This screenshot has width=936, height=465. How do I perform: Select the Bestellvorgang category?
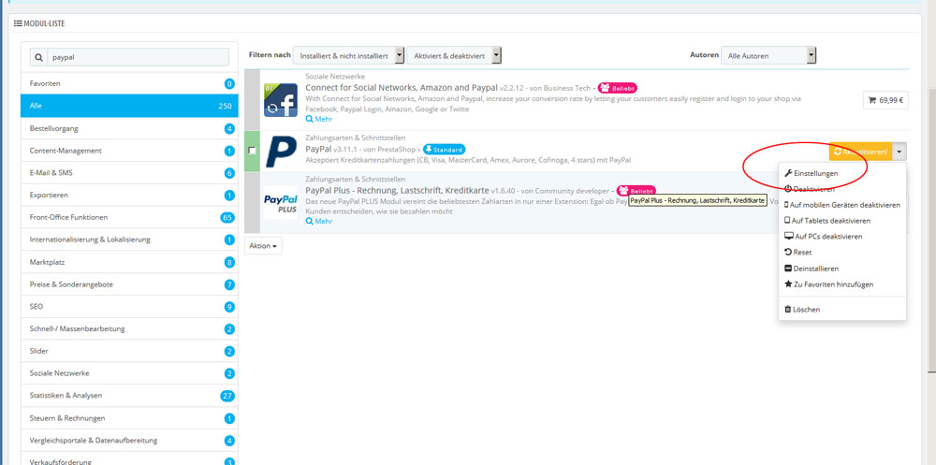[x=129, y=128]
